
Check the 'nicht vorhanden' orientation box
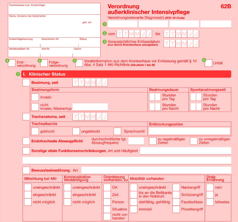click(x=107, y=217)
